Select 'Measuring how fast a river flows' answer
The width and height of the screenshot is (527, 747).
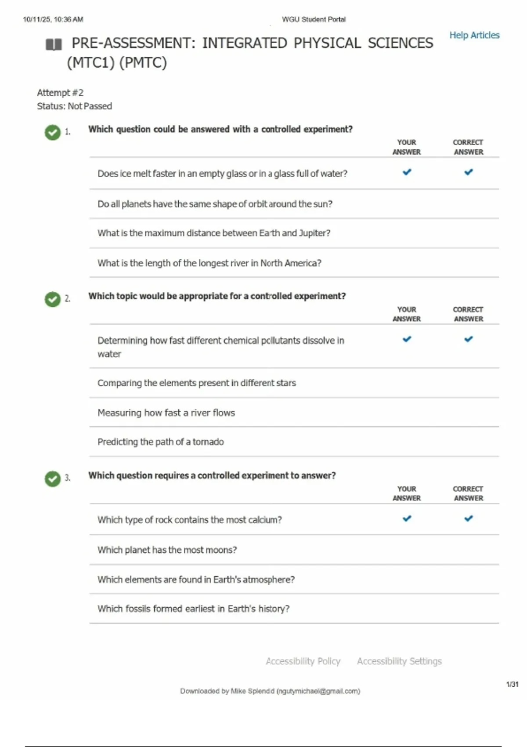click(x=166, y=413)
